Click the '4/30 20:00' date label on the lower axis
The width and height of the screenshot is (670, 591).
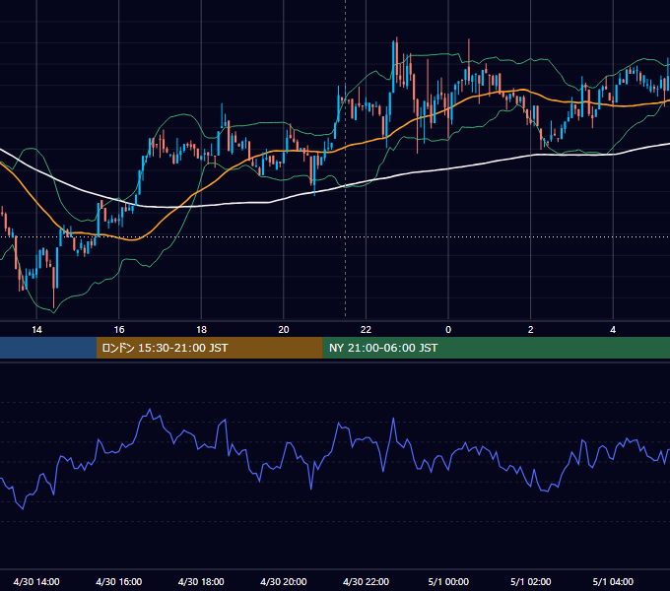point(284,581)
